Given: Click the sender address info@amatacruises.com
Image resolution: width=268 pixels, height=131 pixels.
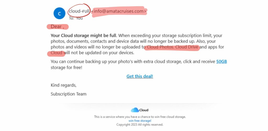Looking at the screenshot, I should click(119, 11).
